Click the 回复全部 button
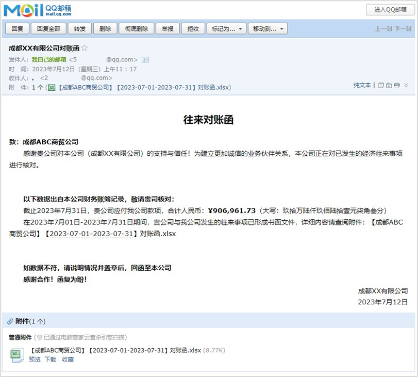The image size is (418, 377). 48,29
